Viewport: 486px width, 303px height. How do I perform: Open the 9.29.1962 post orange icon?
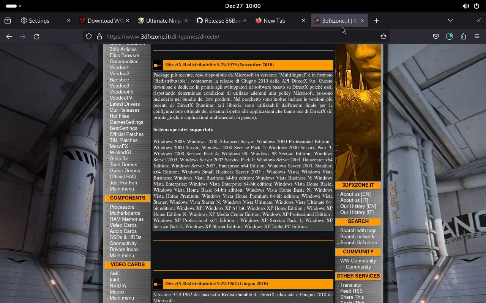click(158, 284)
